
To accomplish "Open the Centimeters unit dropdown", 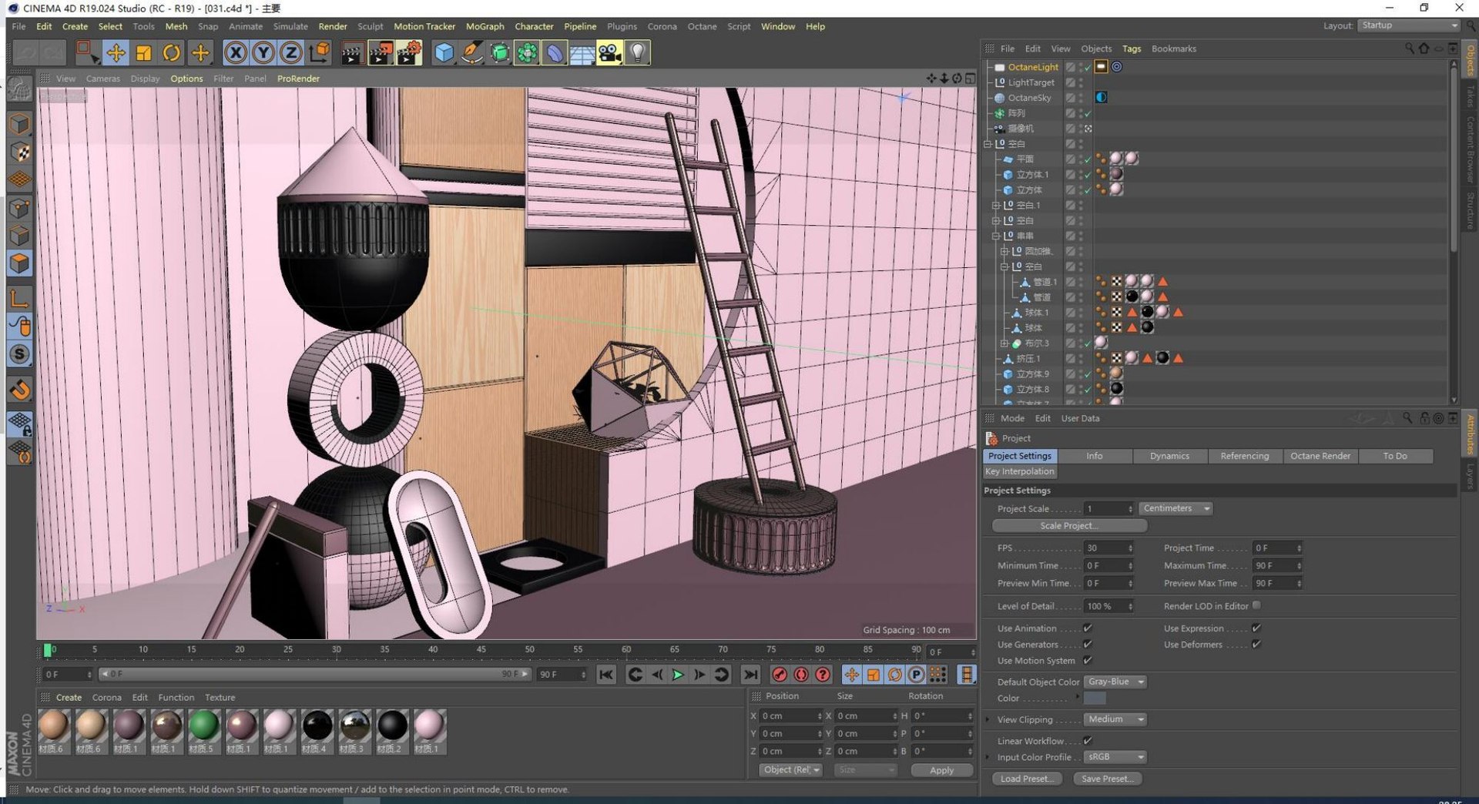I will tap(1175, 508).
